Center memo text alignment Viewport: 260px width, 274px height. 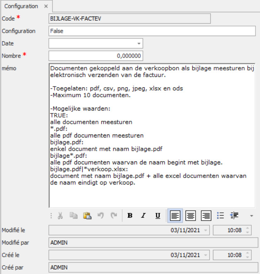[x=191, y=216]
